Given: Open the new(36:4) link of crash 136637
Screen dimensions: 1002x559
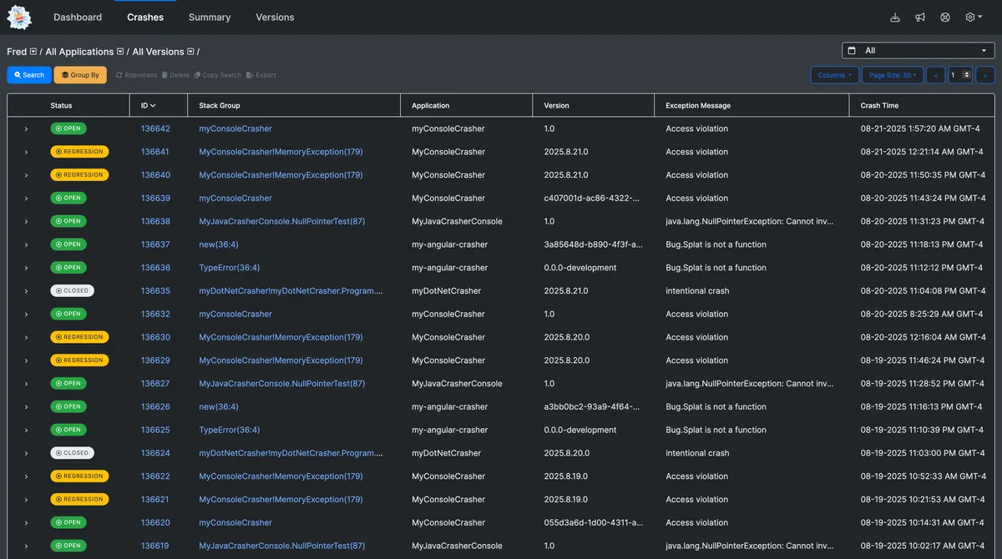Looking at the screenshot, I should pos(219,244).
